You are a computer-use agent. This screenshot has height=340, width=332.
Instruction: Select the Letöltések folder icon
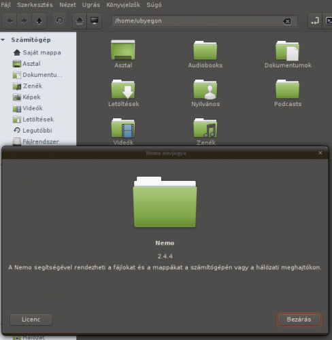123,89
